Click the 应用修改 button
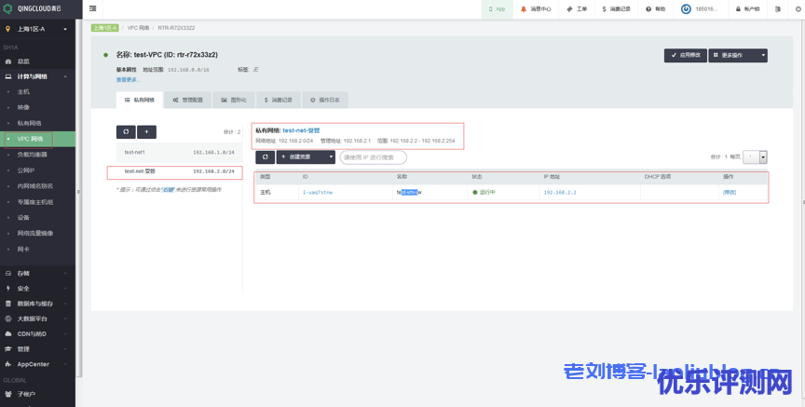This screenshot has width=805, height=407. tap(686, 55)
